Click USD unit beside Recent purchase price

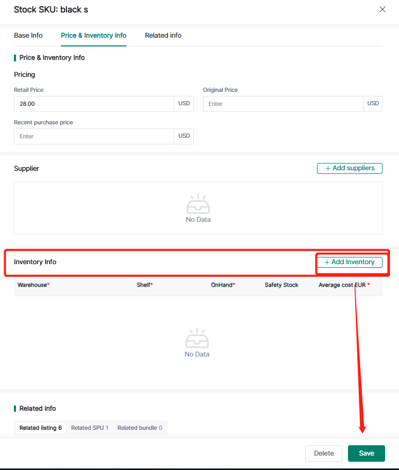(184, 136)
